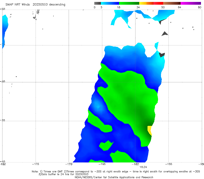The width and height of the screenshot is (204, 179).
Task: Click the -20 latitude label at top left
Action: tap(2, 9)
